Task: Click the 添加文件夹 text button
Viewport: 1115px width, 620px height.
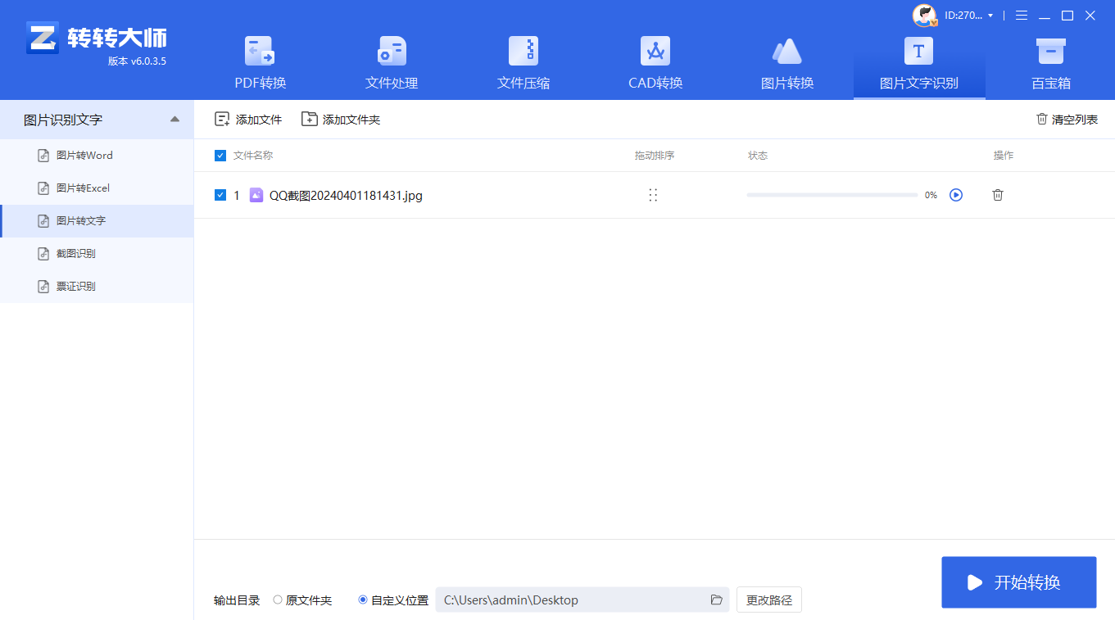Action: click(351, 120)
